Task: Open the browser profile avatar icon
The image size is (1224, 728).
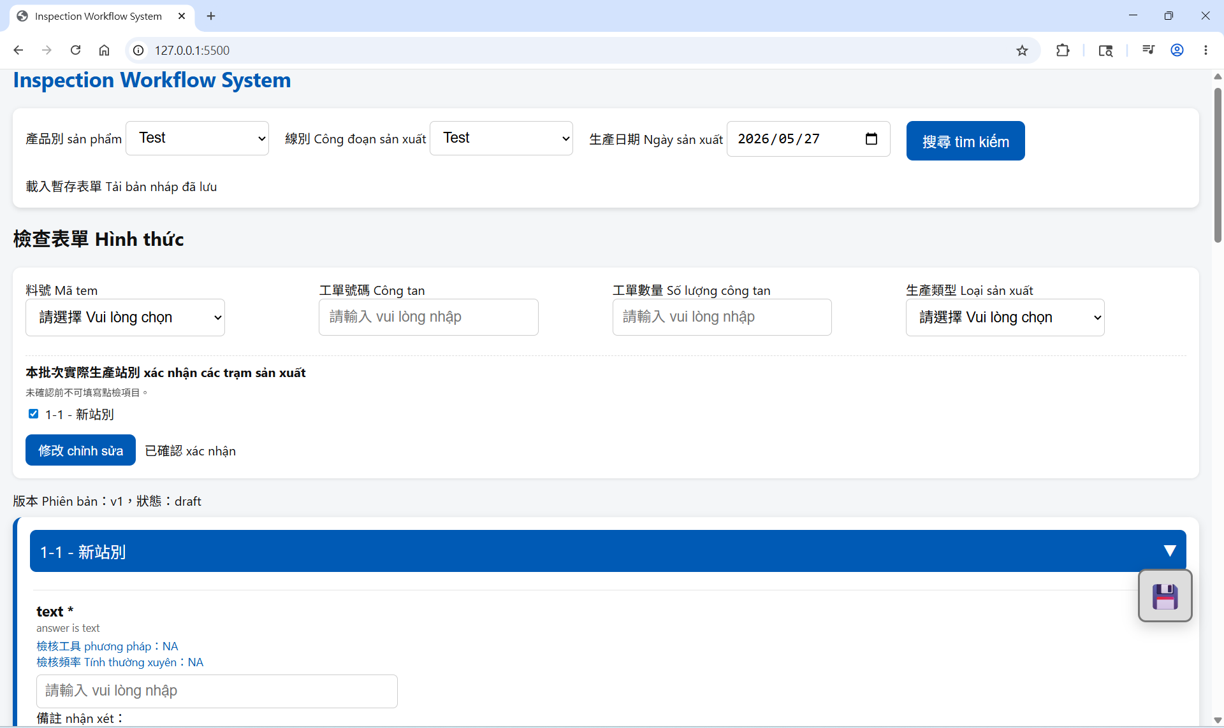Action: click(1177, 50)
